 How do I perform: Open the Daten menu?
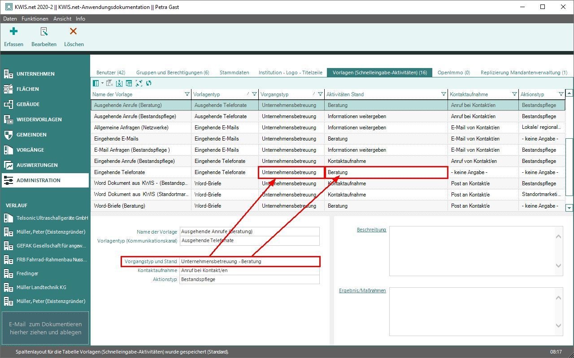click(10, 19)
